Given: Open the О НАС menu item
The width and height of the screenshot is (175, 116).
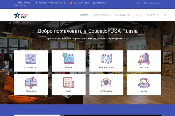Looking at the screenshot, I should pos(139,15).
